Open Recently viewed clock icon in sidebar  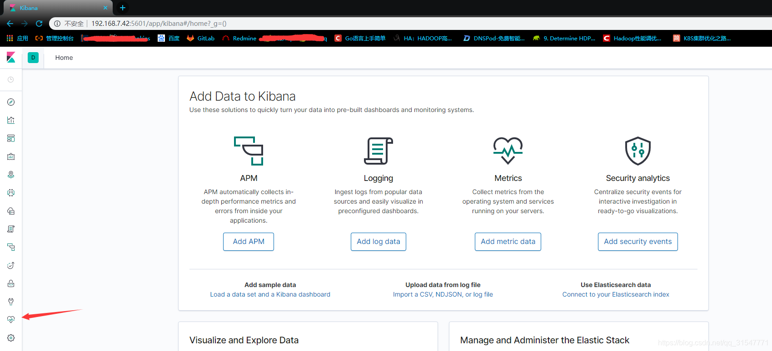tap(11, 80)
